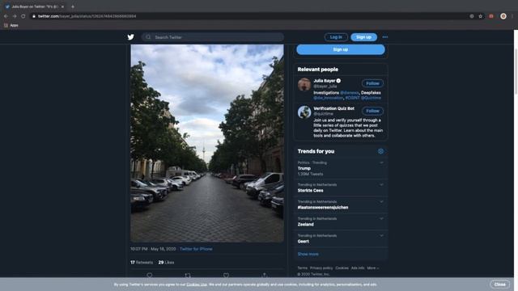The width and height of the screenshot is (518, 291).
Task: Expand options for the Geert trend
Action: (x=381, y=235)
